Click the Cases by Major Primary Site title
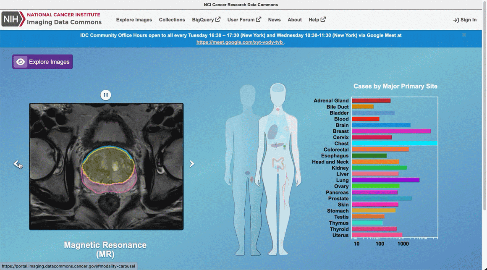 coord(395,87)
